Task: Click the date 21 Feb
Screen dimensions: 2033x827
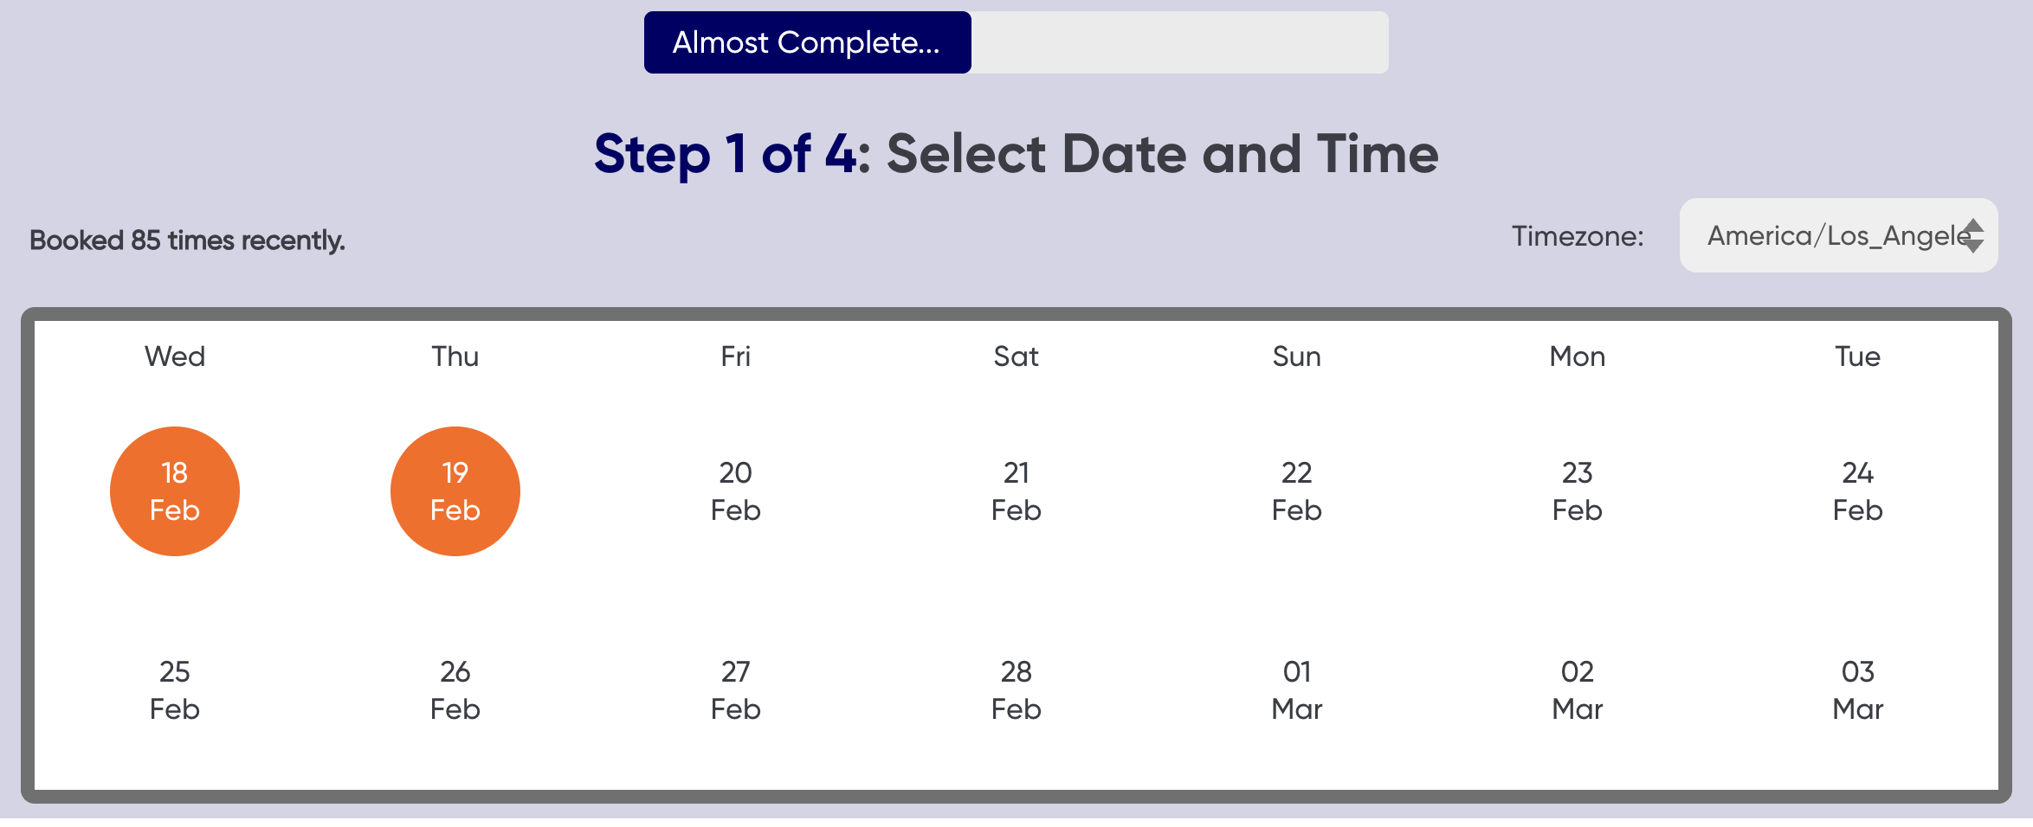Action: pyautogui.click(x=1015, y=490)
